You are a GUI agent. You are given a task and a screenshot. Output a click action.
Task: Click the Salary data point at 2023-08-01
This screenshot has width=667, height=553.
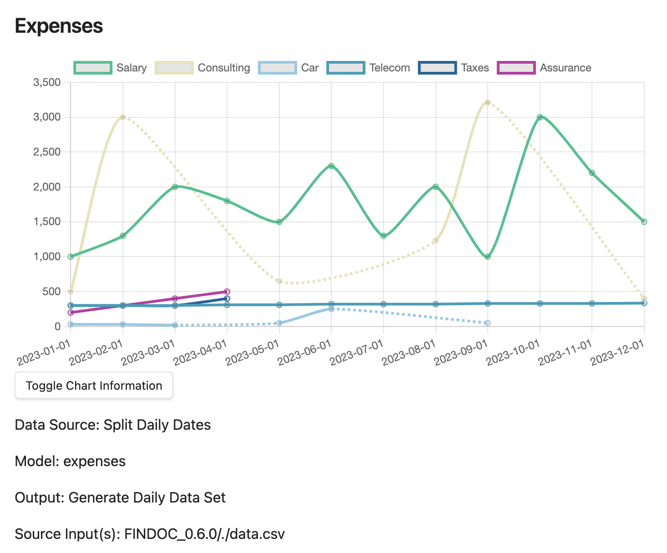tap(436, 187)
